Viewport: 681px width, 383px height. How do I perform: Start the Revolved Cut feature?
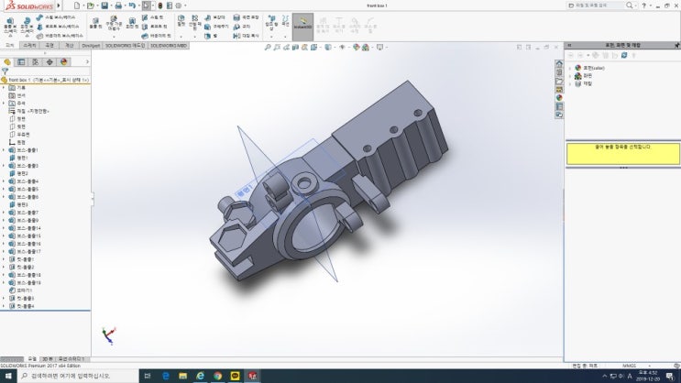(132, 24)
